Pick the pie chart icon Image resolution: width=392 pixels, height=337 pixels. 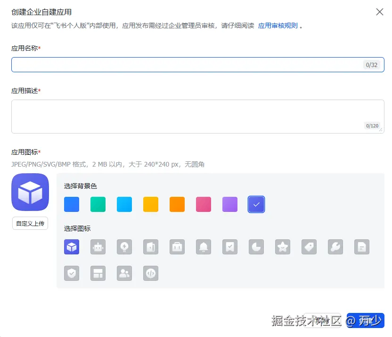coord(256,247)
